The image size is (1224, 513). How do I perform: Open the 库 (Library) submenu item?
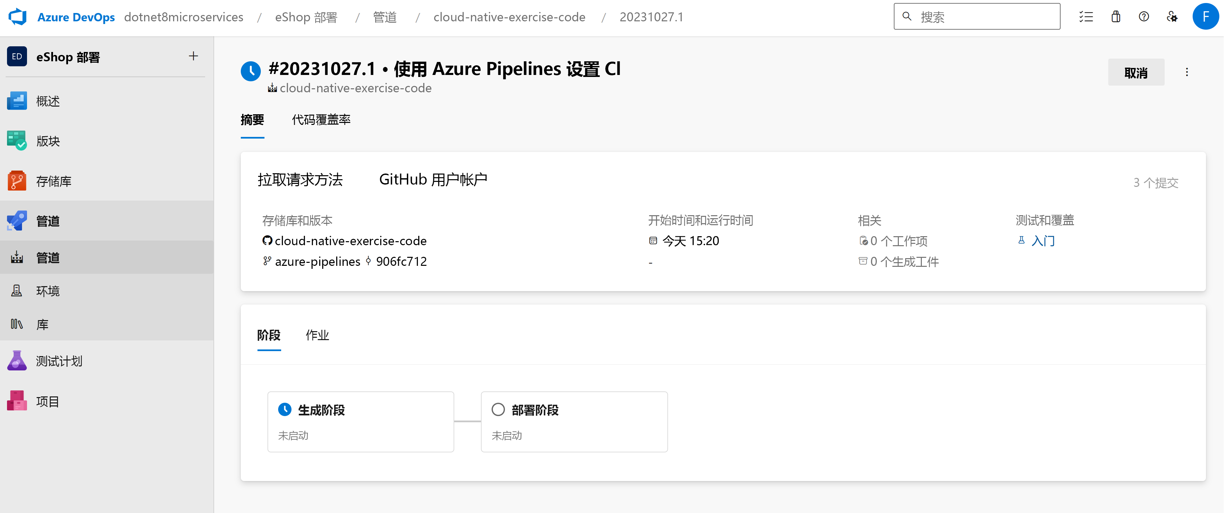pos(42,324)
